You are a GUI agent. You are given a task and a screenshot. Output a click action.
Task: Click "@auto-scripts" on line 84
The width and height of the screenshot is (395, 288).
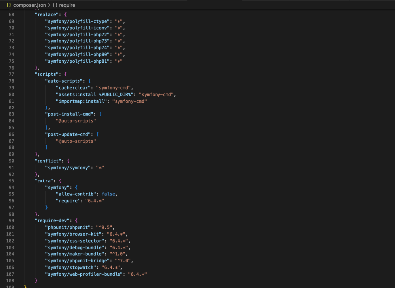pyautogui.click(x=76, y=121)
